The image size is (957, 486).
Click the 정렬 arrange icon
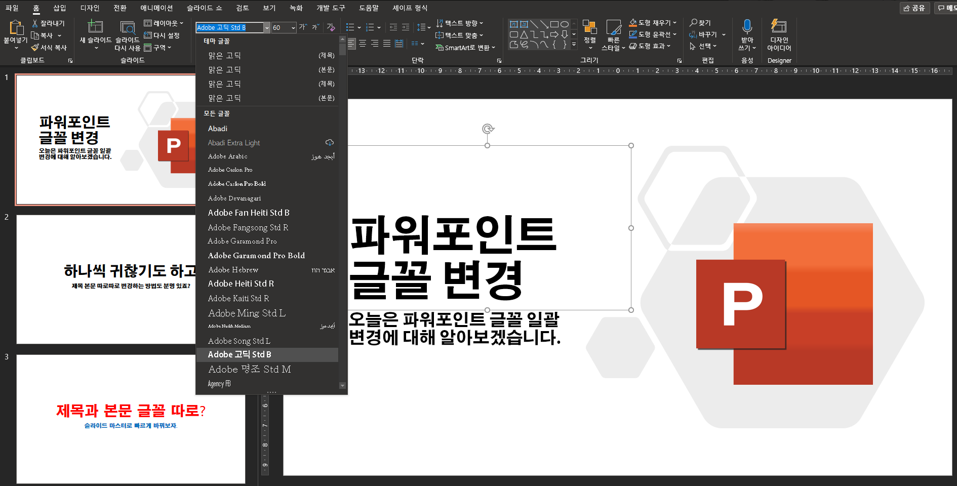pyautogui.click(x=589, y=27)
